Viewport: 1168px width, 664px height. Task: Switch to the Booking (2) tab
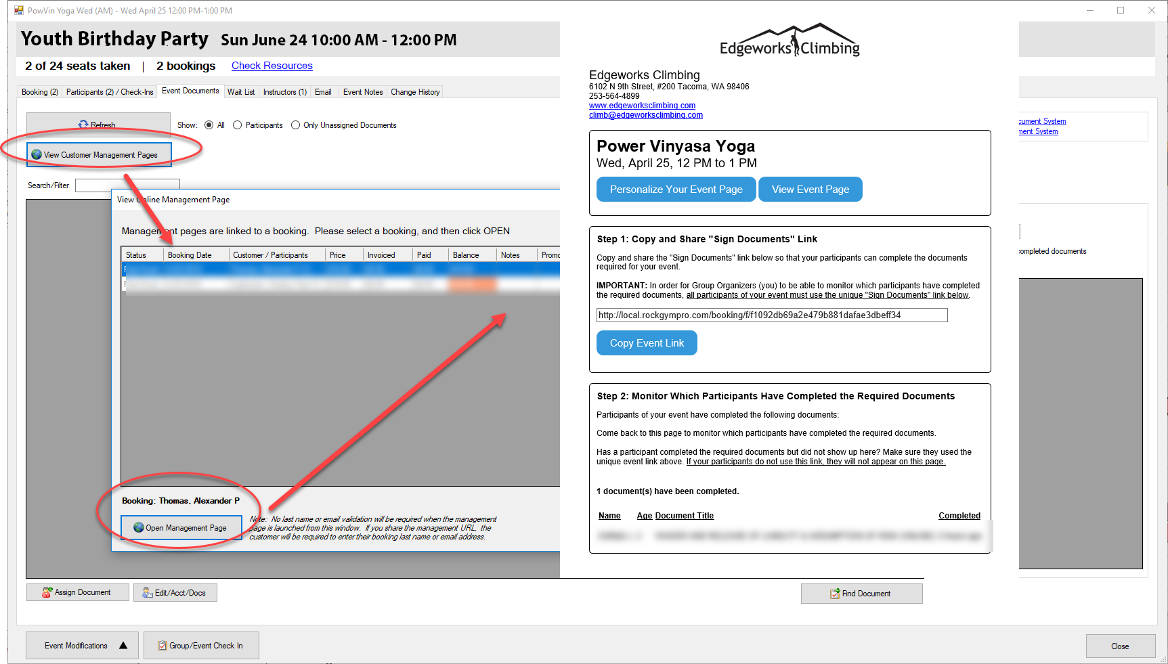click(x=40, y=92)
